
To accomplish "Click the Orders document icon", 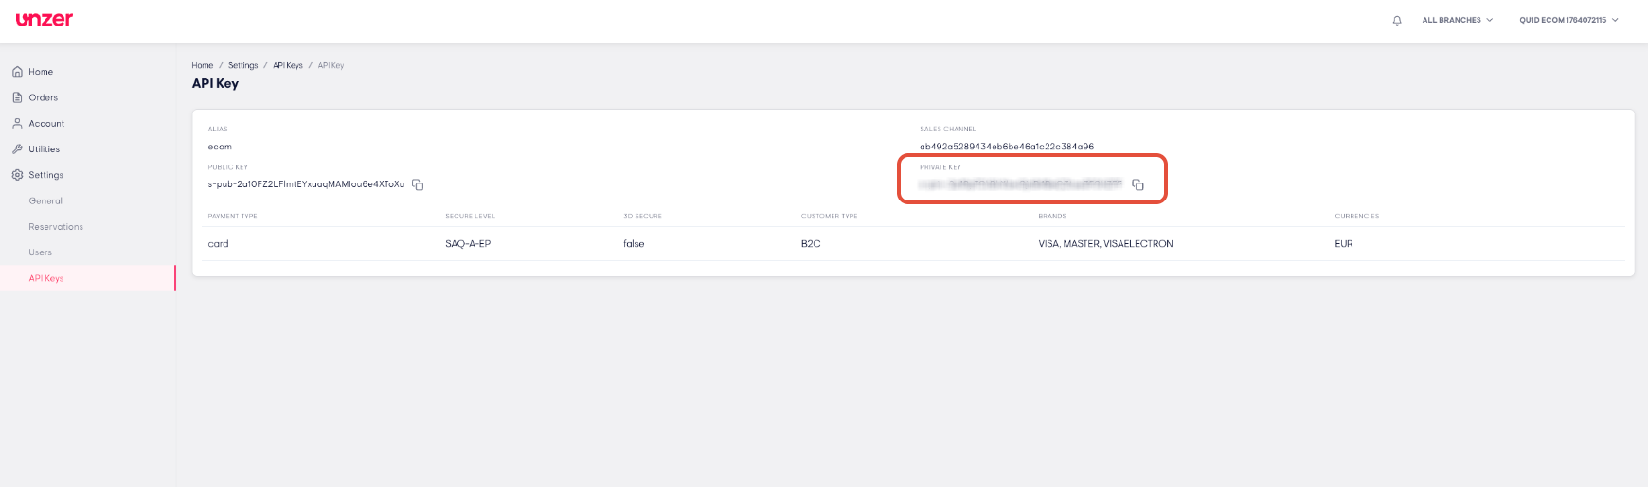I will point(17,97).
